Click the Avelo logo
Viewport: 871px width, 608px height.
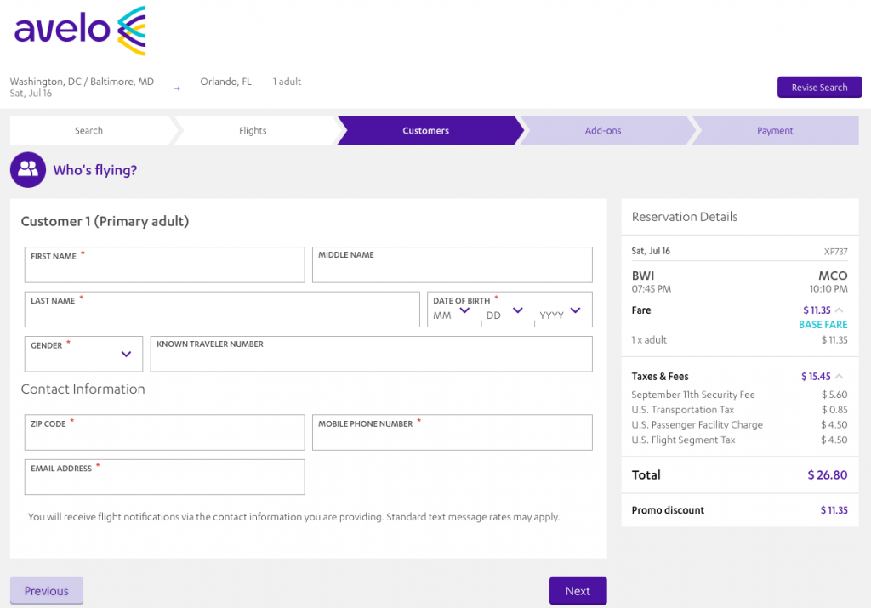pyautogui.click(x=80, y=31)
